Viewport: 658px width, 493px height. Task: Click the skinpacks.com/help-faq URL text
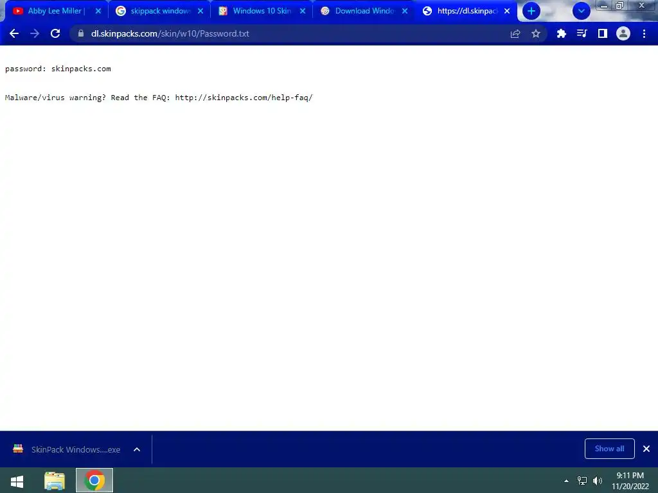244,98
